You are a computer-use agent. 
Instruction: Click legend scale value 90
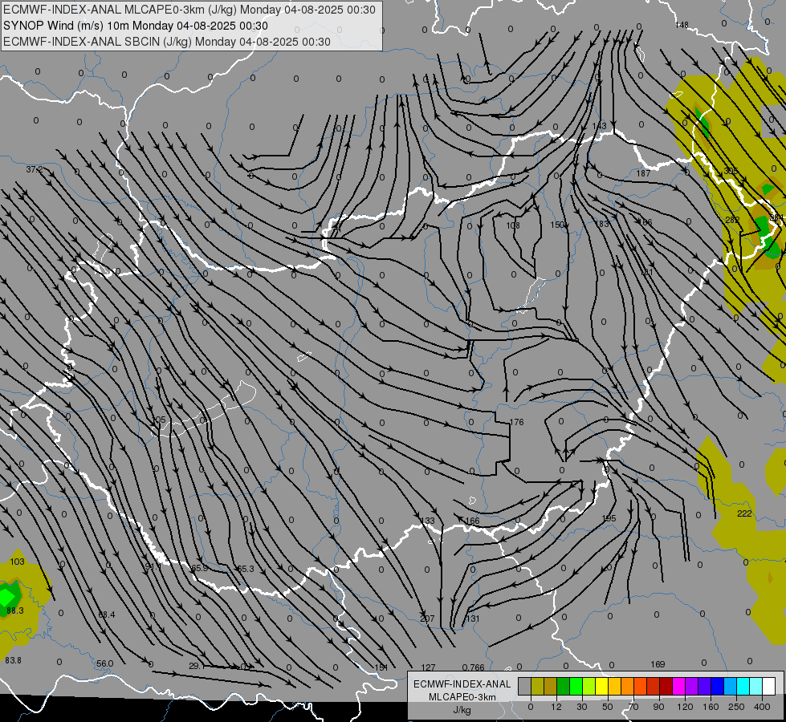point(658,707)
